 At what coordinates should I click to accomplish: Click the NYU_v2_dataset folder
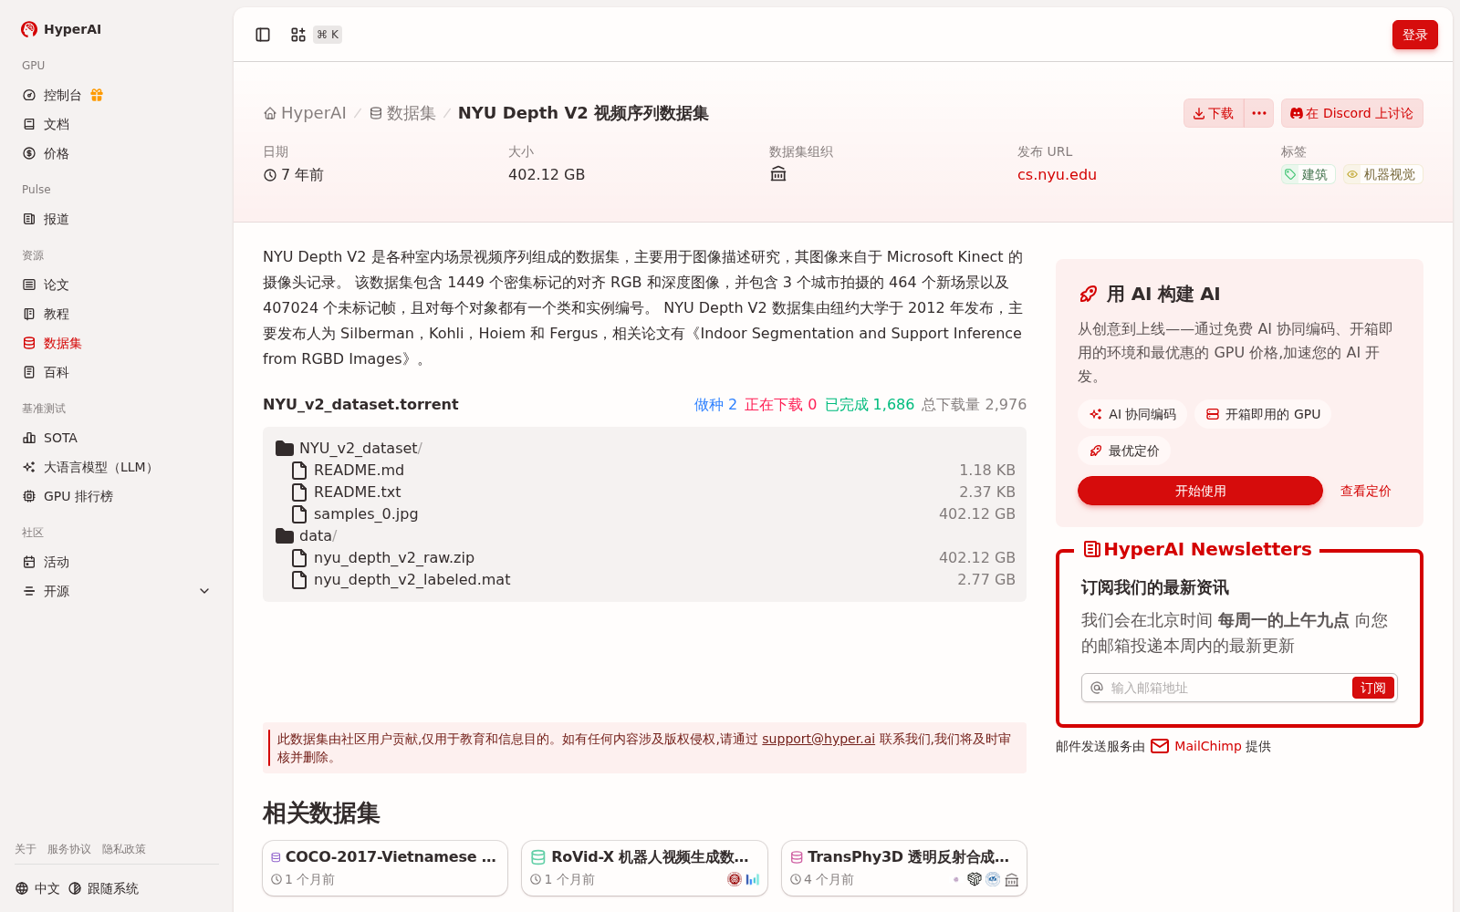(349, 448)
